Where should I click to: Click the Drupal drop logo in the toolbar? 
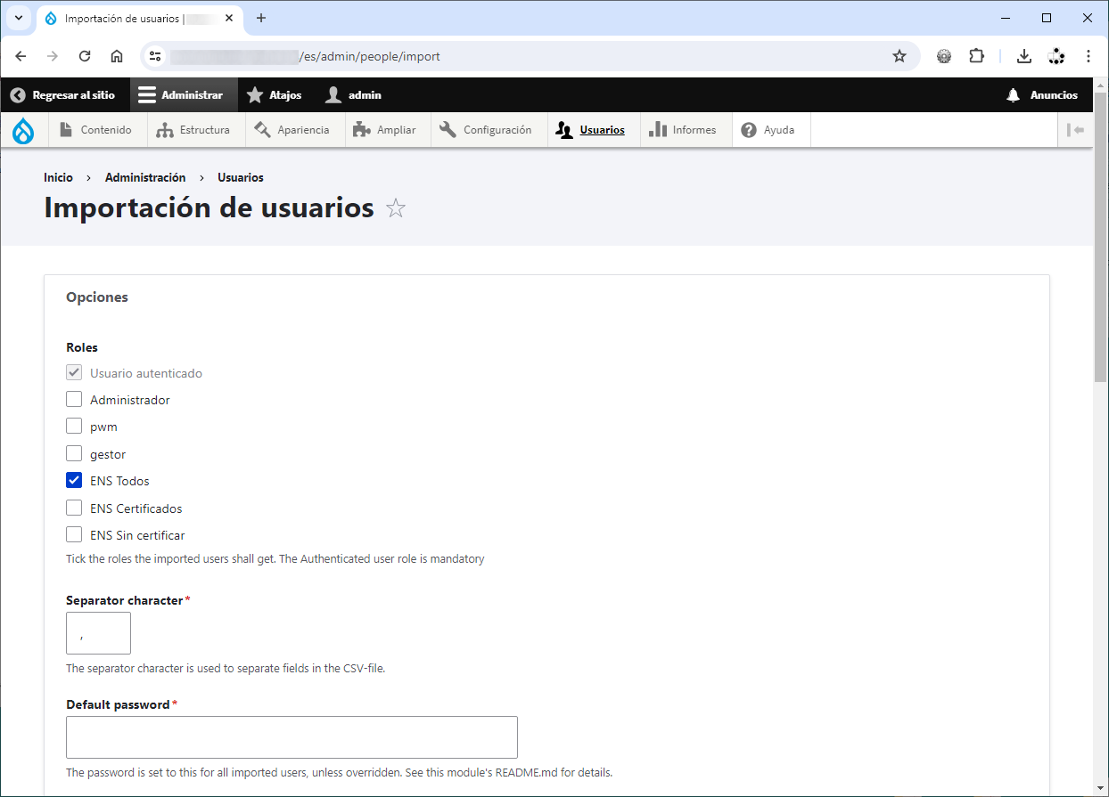tap(23, 130)
